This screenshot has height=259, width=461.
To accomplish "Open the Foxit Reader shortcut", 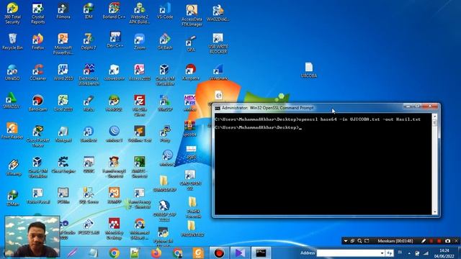I will pyautogui.click(x=12, y=131).
